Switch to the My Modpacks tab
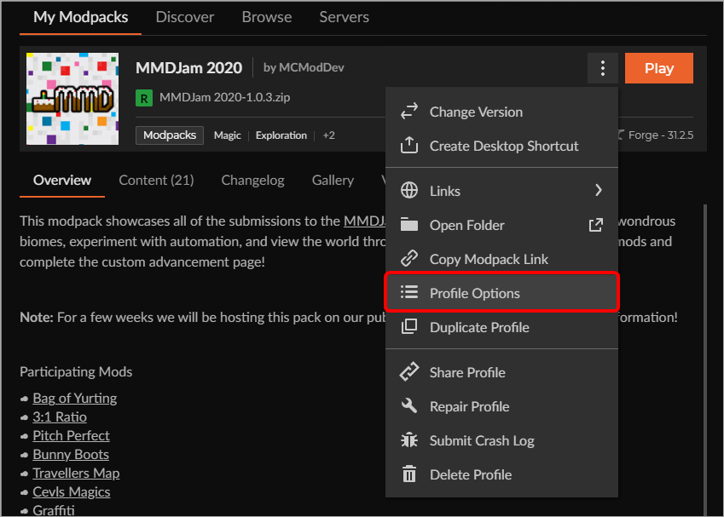Image resolution: width=724 pixels, height=517 pixels. [81, 17]
